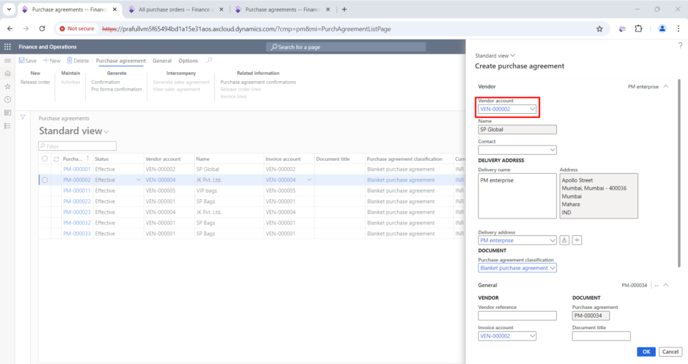This screenshot has height=364, width=688.
Task: Open the Options tab
Action: (188, 61)
